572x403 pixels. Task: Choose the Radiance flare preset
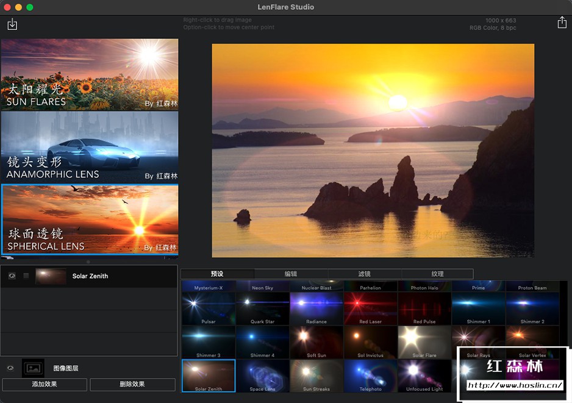[316, 308]
